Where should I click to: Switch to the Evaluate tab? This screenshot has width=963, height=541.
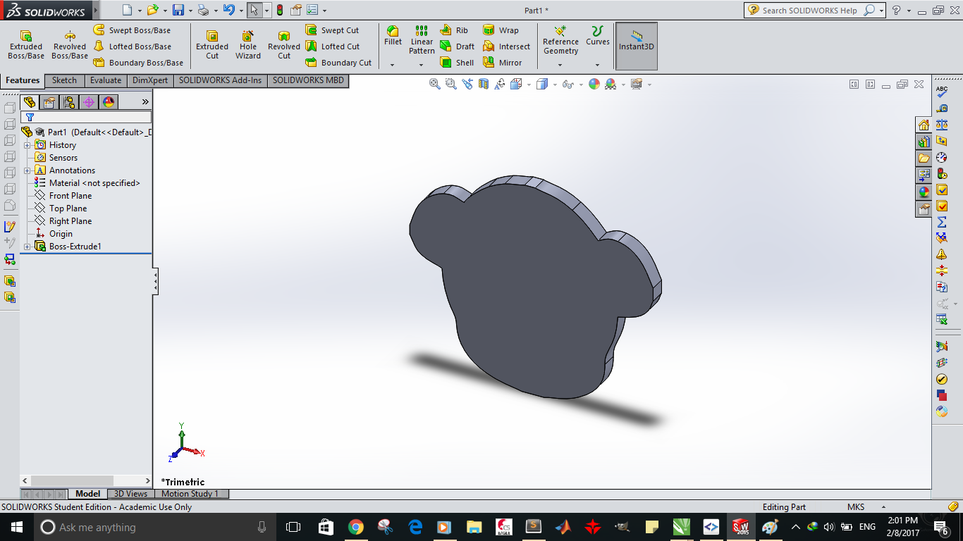[x=106, y=80]
